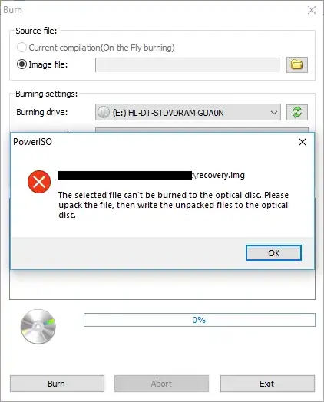Click the green refresh drives icon

pos(297,112)
